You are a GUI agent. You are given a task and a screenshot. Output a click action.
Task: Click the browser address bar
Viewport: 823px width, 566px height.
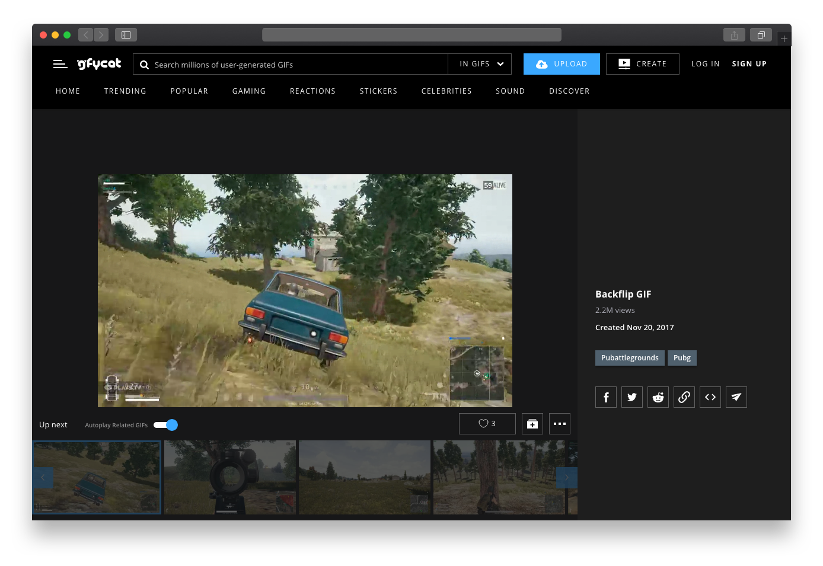411,35
